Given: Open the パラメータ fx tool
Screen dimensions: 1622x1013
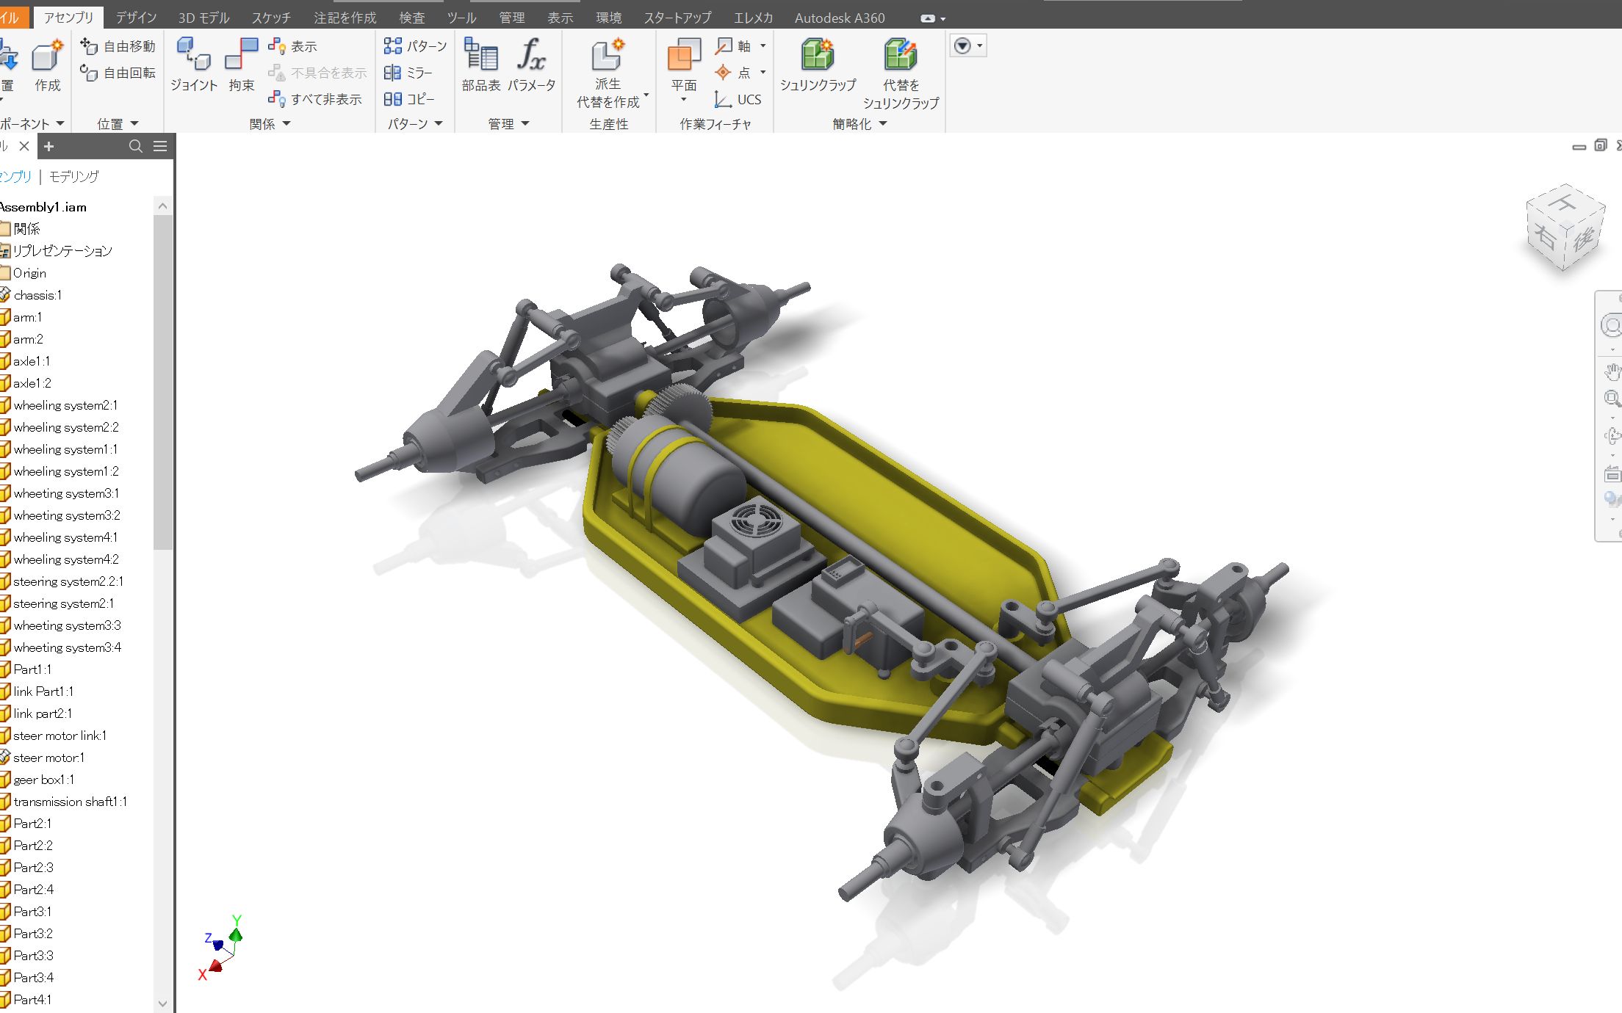Looking at the screenshot, I should pos(531,56).
